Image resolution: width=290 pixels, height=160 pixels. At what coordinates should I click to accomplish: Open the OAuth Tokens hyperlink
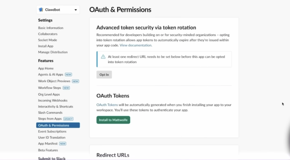107,105
